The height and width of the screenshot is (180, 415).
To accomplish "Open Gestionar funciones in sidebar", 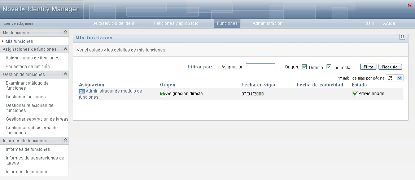I will tap(26, 97).
